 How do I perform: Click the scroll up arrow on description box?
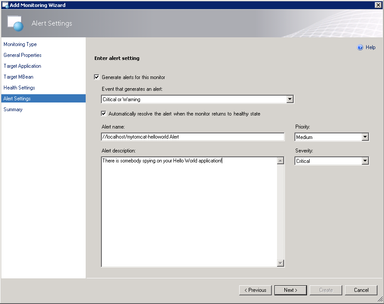click(281, 159)
